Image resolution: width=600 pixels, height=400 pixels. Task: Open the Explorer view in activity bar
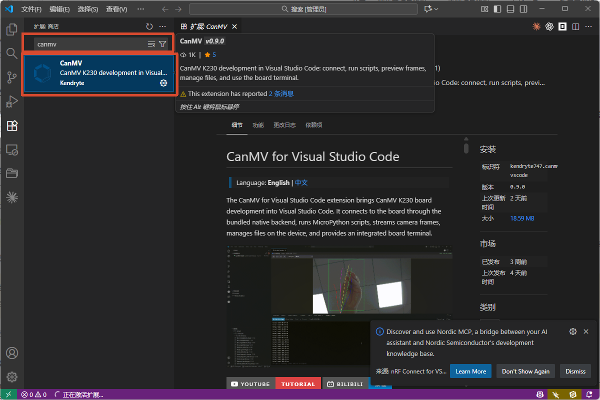point(12,29)
